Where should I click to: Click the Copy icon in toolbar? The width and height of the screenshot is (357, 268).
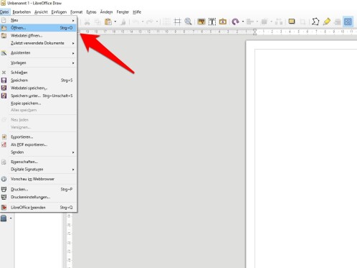[x=97, y=22]
